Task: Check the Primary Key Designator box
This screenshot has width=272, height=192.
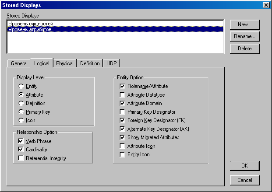Action: [x=122, y=112]
